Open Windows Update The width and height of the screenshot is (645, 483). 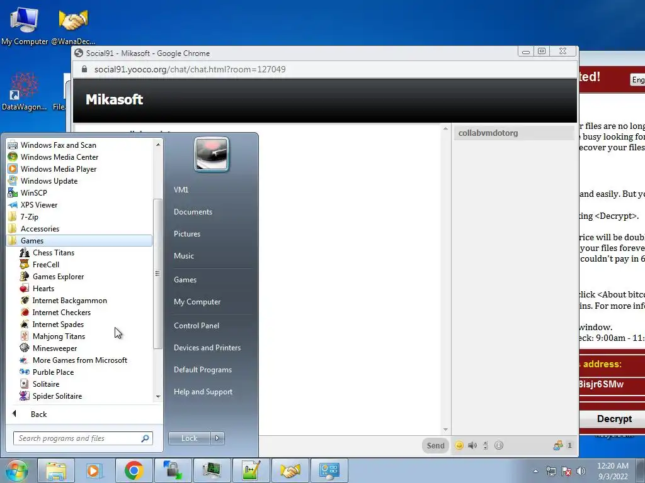49,180
